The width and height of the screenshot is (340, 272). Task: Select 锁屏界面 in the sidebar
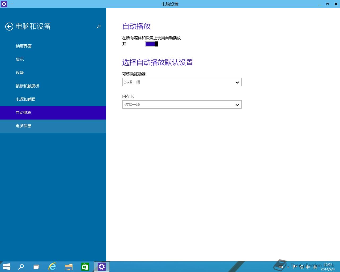point(53,46)
